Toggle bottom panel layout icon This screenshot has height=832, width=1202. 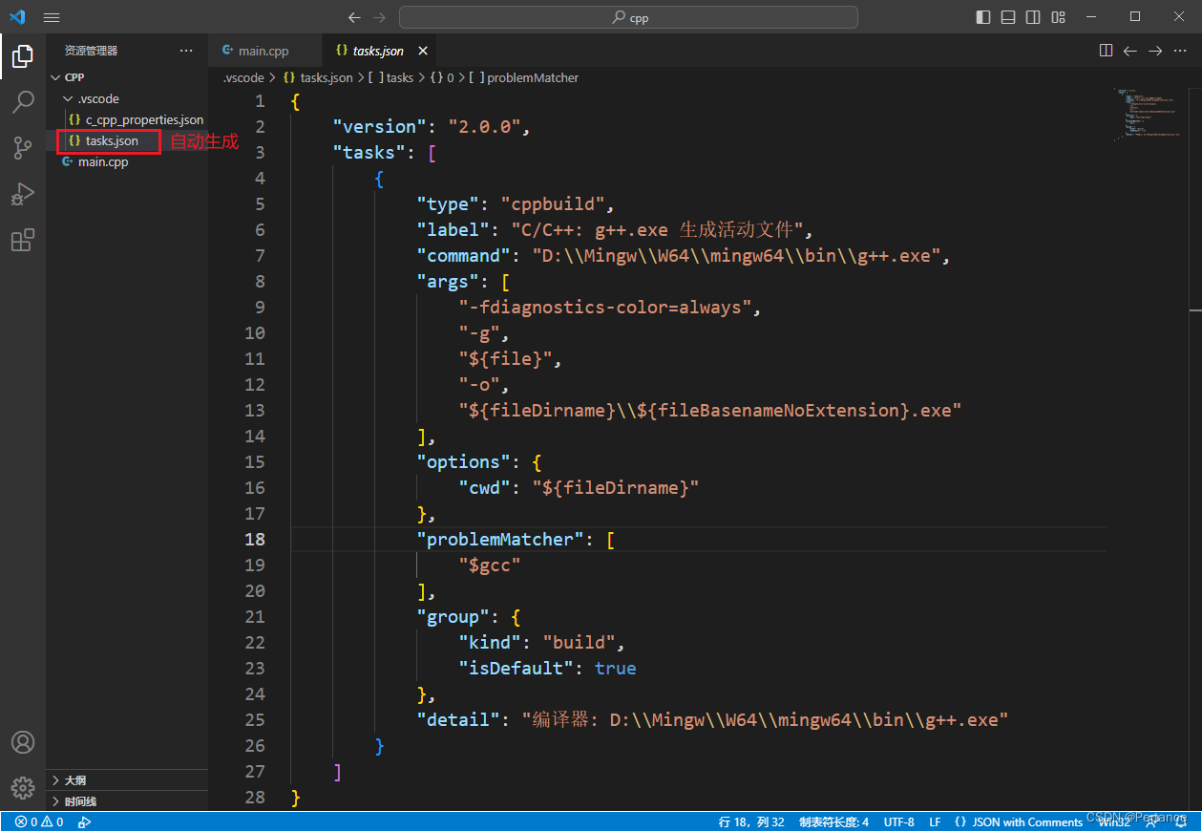(x=1008, y=17)
